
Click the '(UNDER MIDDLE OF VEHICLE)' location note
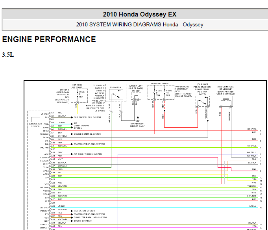coord(225,88)
